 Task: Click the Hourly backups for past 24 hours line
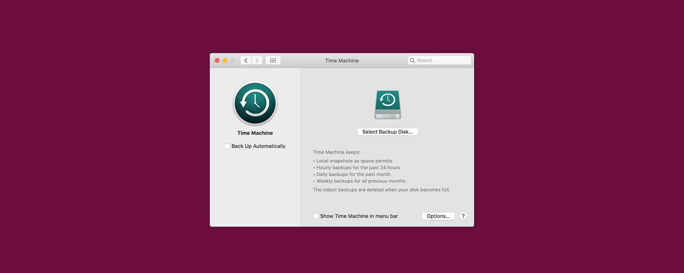click(x=358, y=167)
